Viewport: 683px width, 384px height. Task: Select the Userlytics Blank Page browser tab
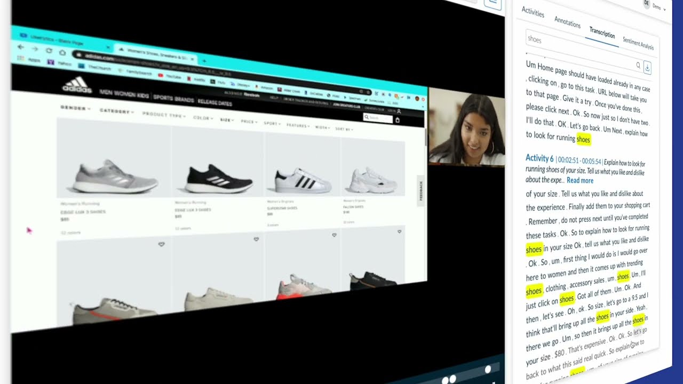tap(63, 40)
